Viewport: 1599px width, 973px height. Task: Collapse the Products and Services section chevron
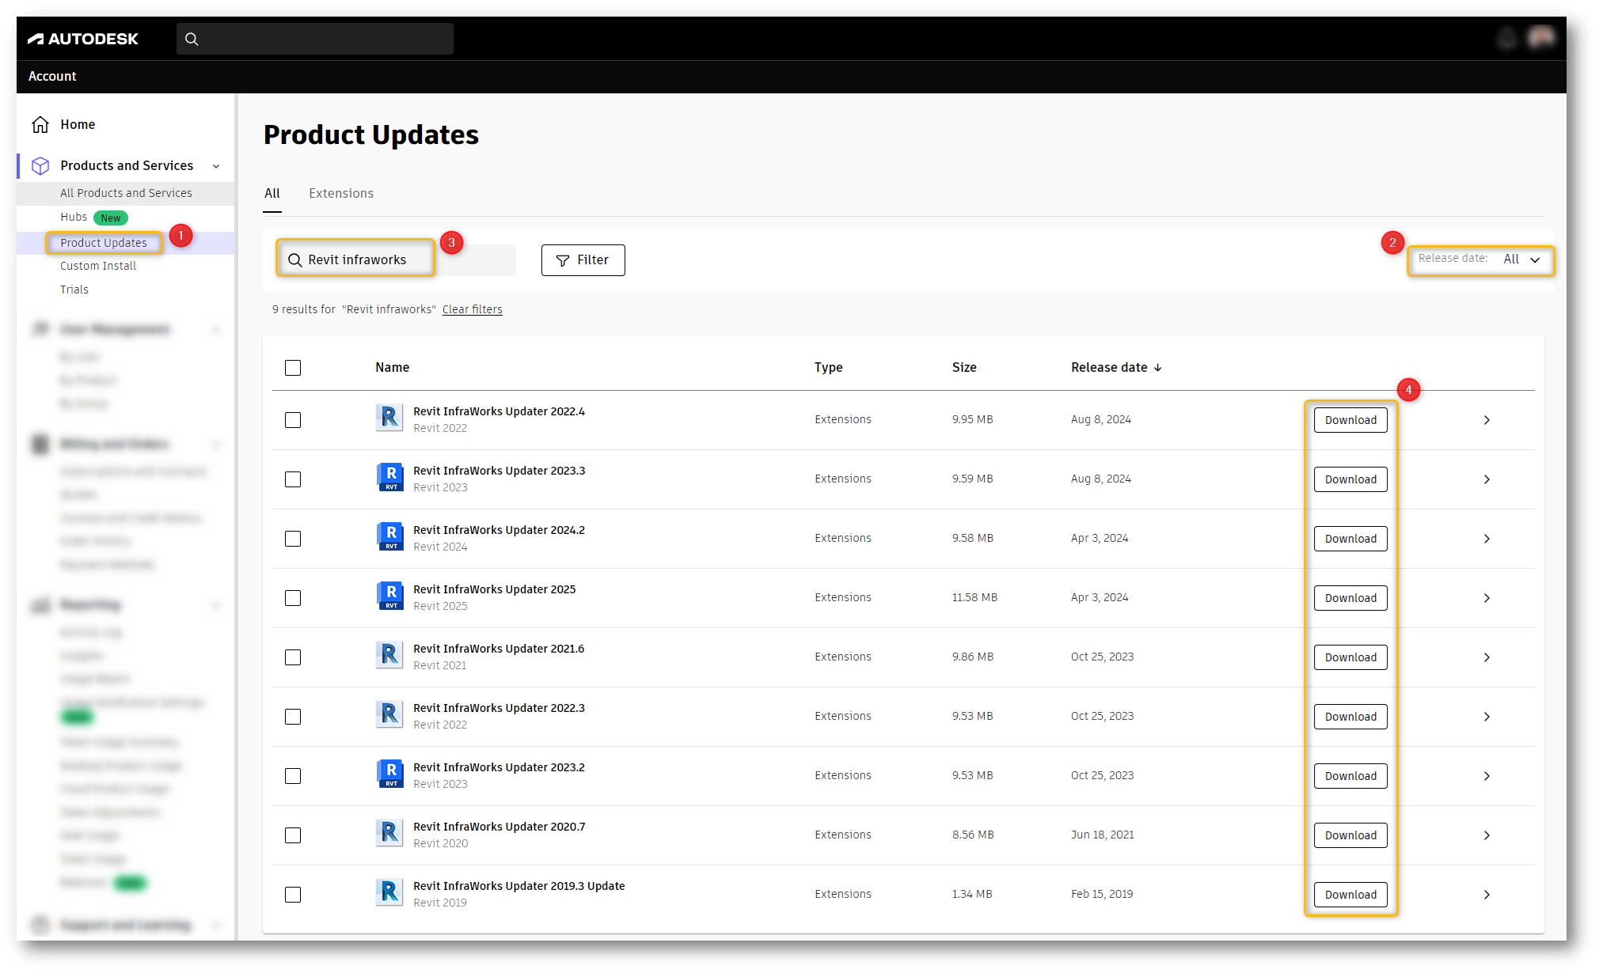216,166
